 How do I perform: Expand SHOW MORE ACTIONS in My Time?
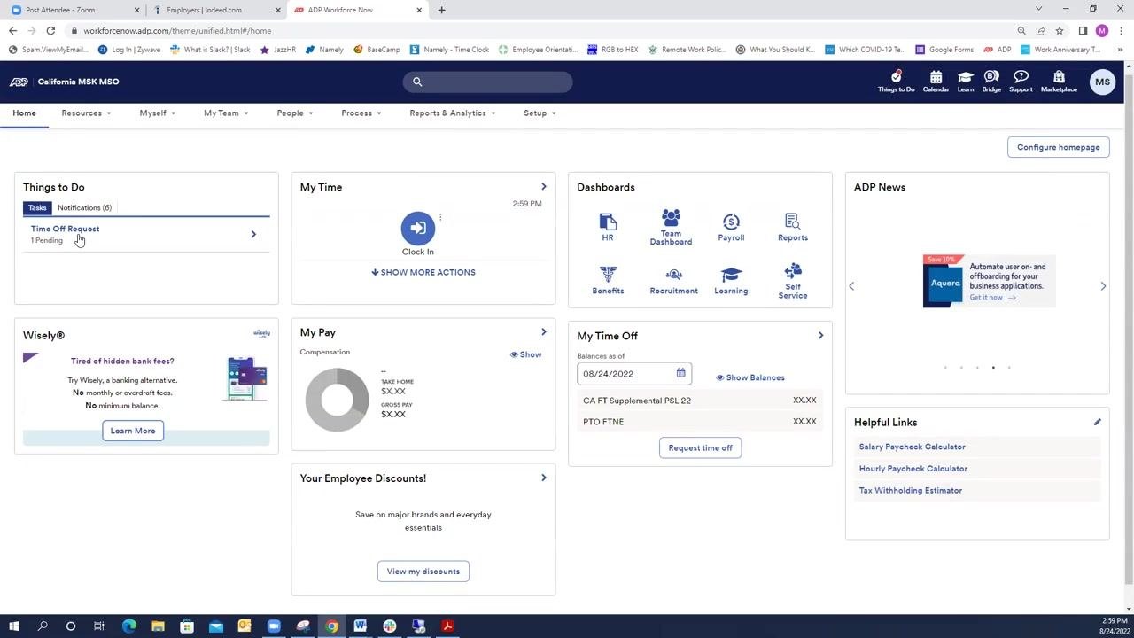pyautogui.click(x=423, y=272)
